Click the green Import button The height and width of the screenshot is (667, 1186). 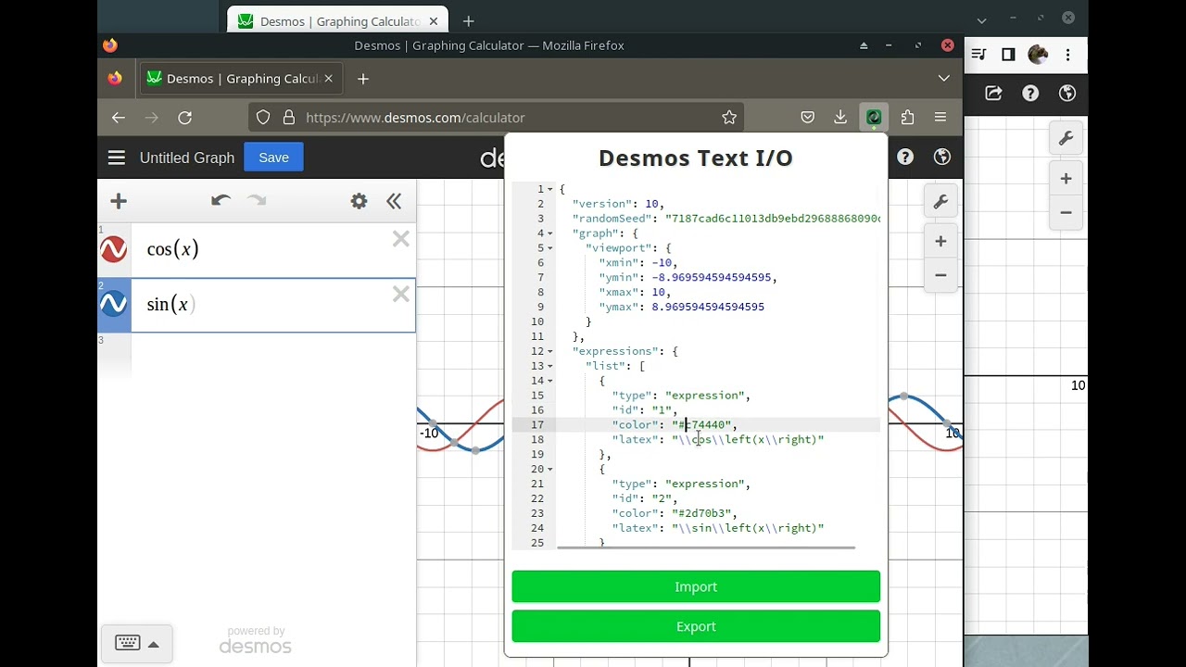695,586
